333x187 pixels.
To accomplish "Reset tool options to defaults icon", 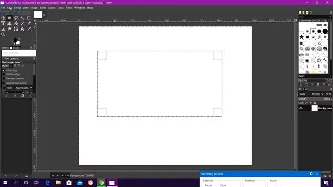I will pos(31,96).
